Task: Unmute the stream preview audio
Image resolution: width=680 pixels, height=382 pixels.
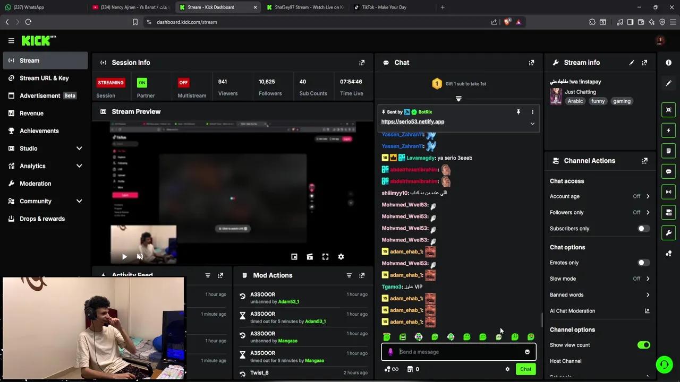Action: click(x=140, y=257)
